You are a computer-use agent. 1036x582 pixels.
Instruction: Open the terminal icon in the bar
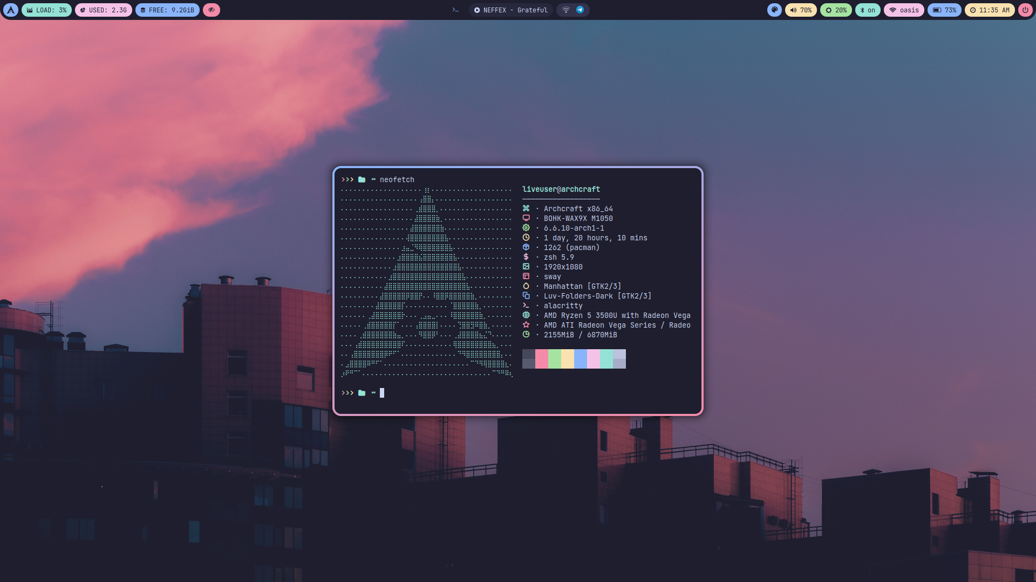point(455,10)
